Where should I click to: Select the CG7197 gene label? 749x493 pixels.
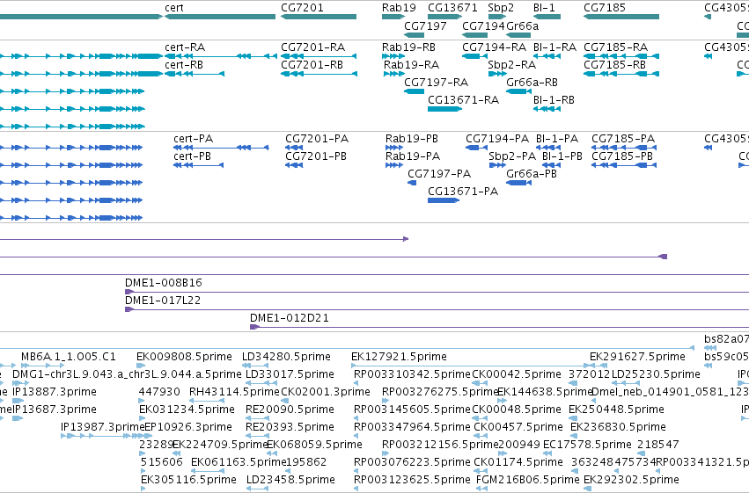425,26
